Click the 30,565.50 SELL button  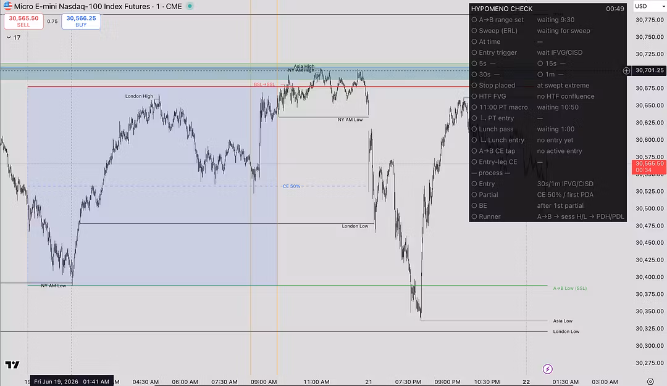click(x=23, y=21)
